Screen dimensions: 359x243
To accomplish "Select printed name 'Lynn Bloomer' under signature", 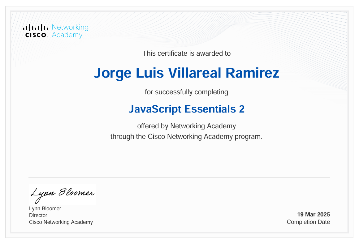I will click(x=45, y=208).
